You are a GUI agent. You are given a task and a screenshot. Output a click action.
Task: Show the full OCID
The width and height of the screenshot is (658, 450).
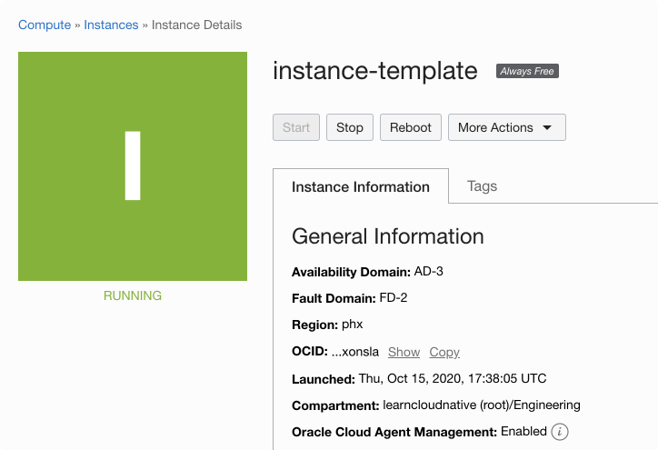click(x=404, y=352)
